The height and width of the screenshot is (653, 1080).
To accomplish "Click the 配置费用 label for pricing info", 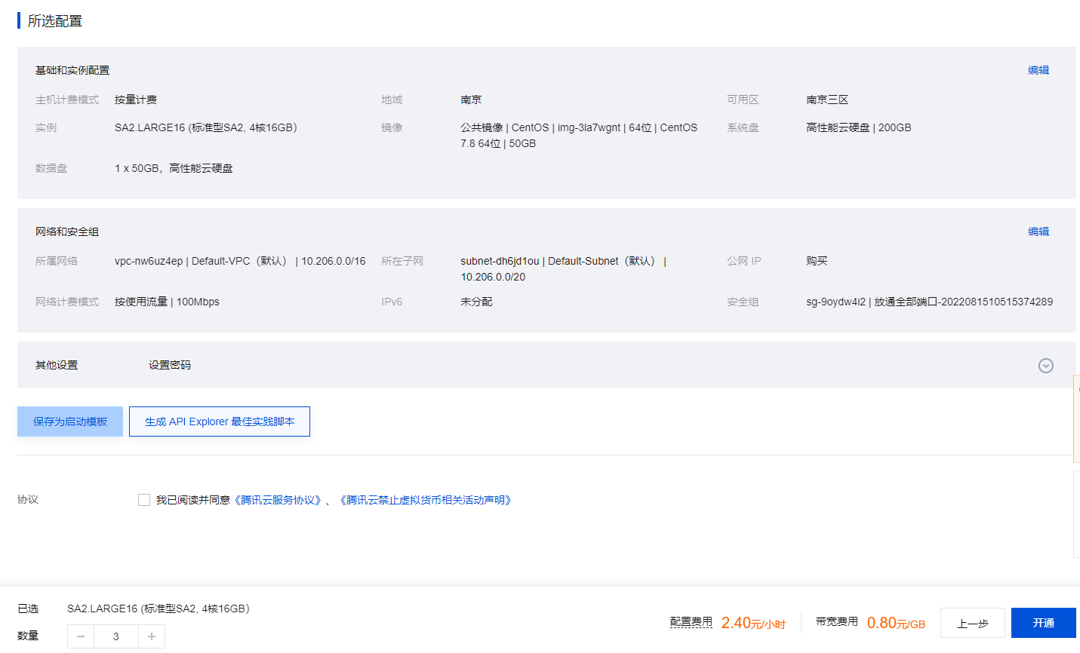I will click(691, 623).
